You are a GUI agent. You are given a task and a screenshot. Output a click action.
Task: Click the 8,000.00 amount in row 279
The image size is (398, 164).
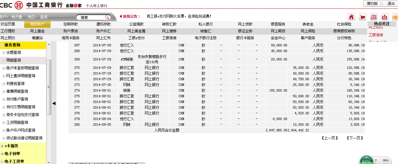tap(280, 119)
